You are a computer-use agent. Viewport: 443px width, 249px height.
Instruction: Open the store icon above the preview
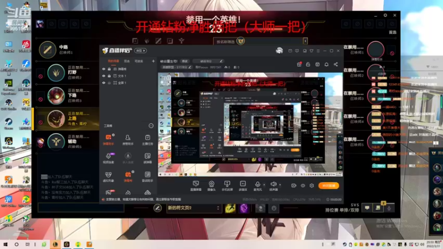(x=317, y=64)
